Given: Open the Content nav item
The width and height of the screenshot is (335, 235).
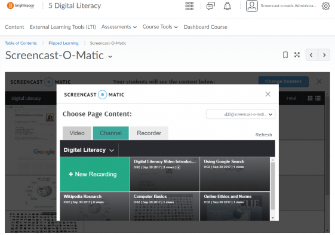Looking at the screenshot, I should coord(14,27).
